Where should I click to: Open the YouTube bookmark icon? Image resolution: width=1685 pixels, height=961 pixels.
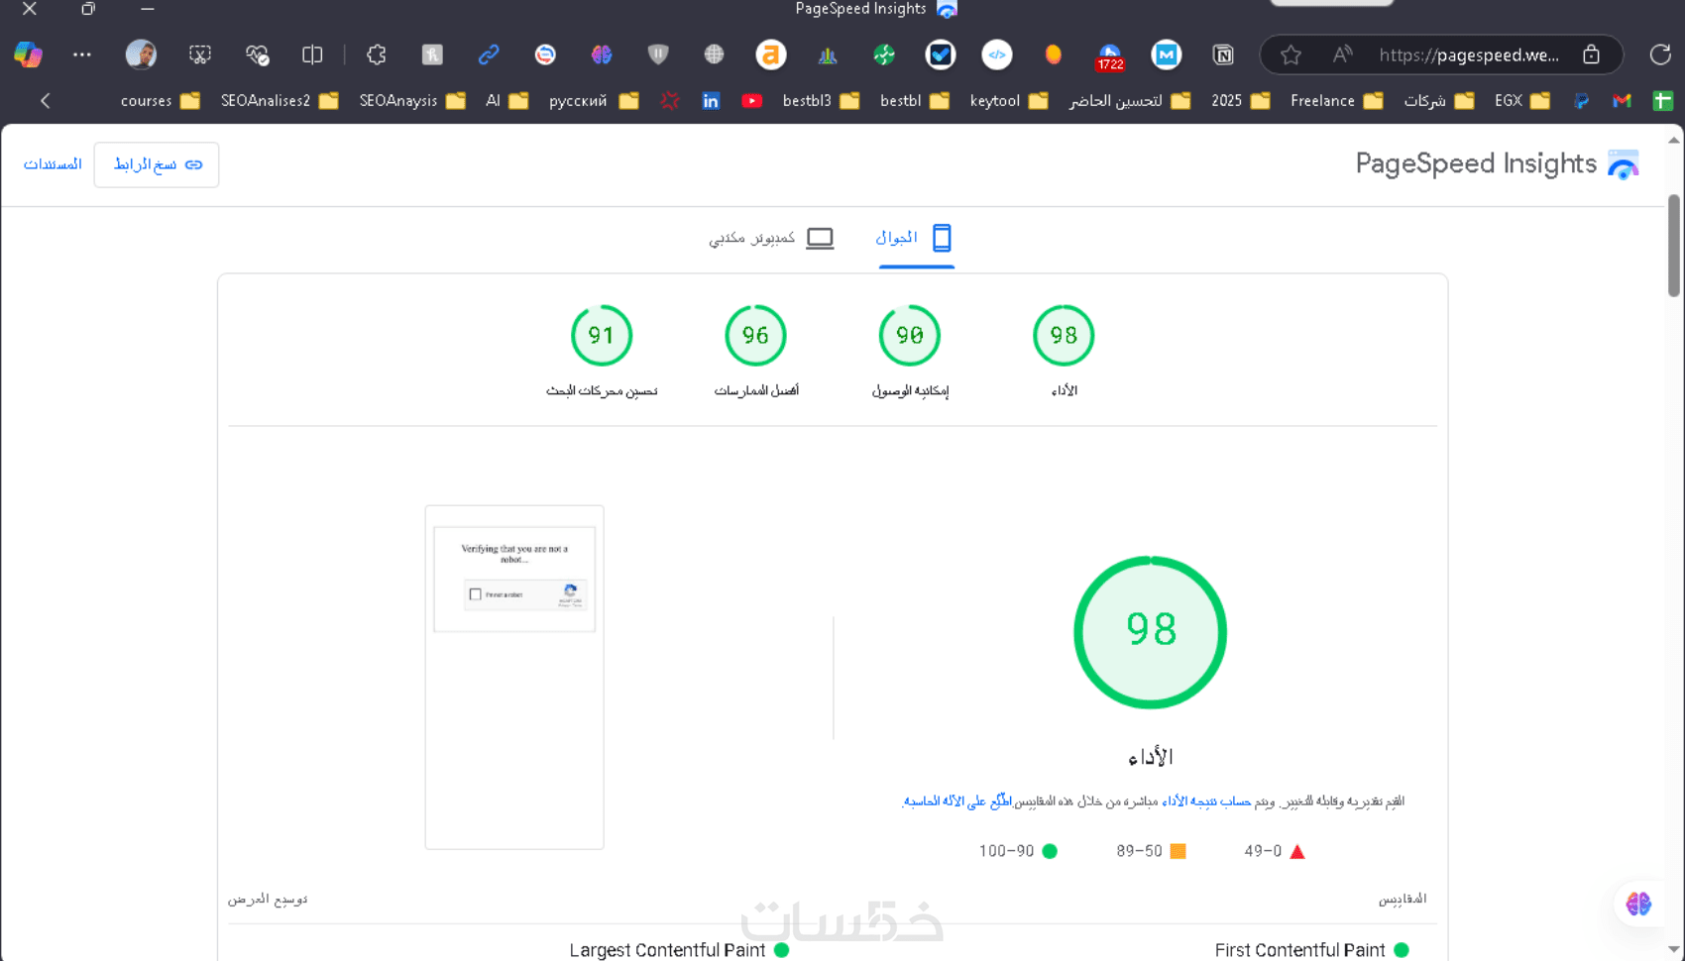click(752, 101)
